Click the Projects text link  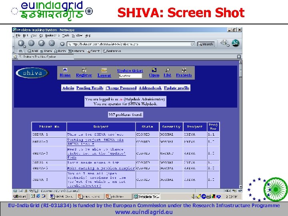click(184, 75)
